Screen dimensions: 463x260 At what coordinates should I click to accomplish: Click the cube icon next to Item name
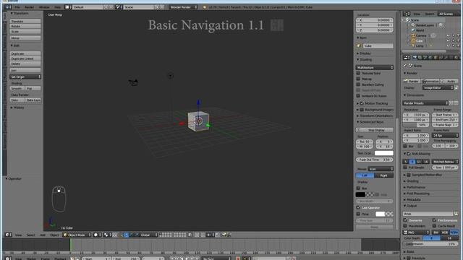click(359, 46)
